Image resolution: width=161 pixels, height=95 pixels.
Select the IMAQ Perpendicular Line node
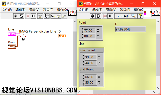(23, 37)
